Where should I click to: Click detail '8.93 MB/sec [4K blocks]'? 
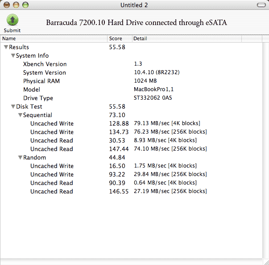[165, 140]
